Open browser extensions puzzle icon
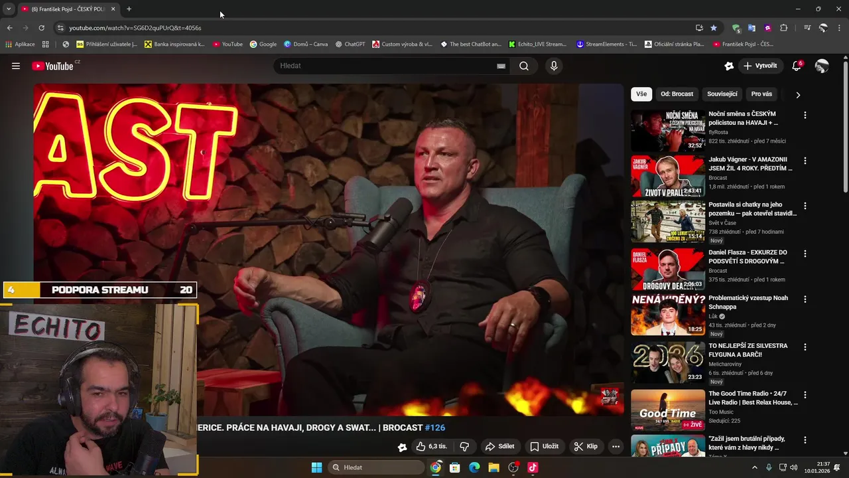Image resolution: width=849 pixels, height=478 pixels. 784,28
